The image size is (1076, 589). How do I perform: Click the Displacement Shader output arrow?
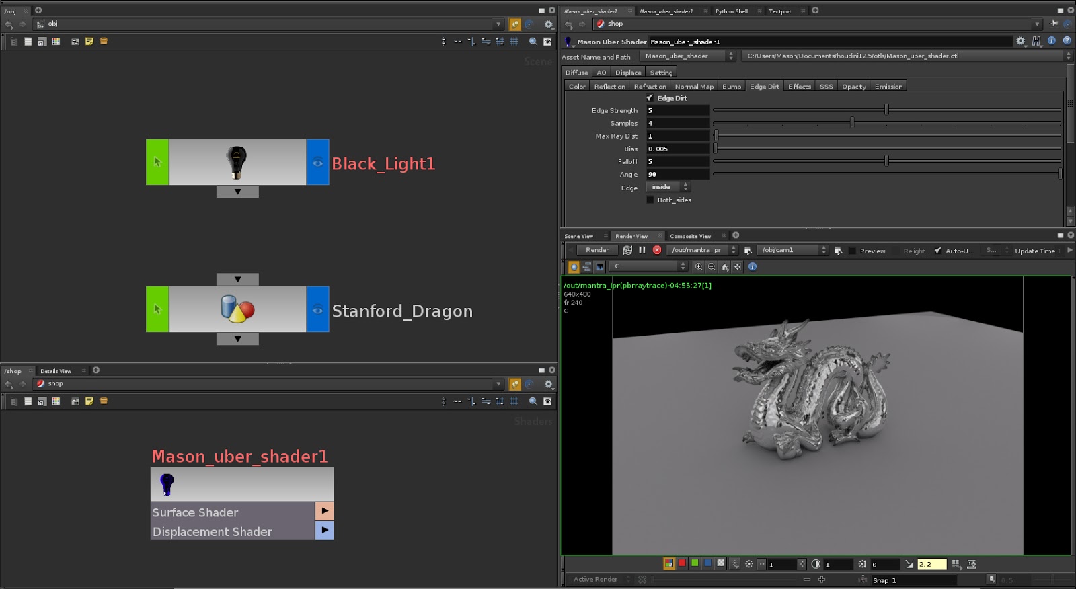coord(324,530)
